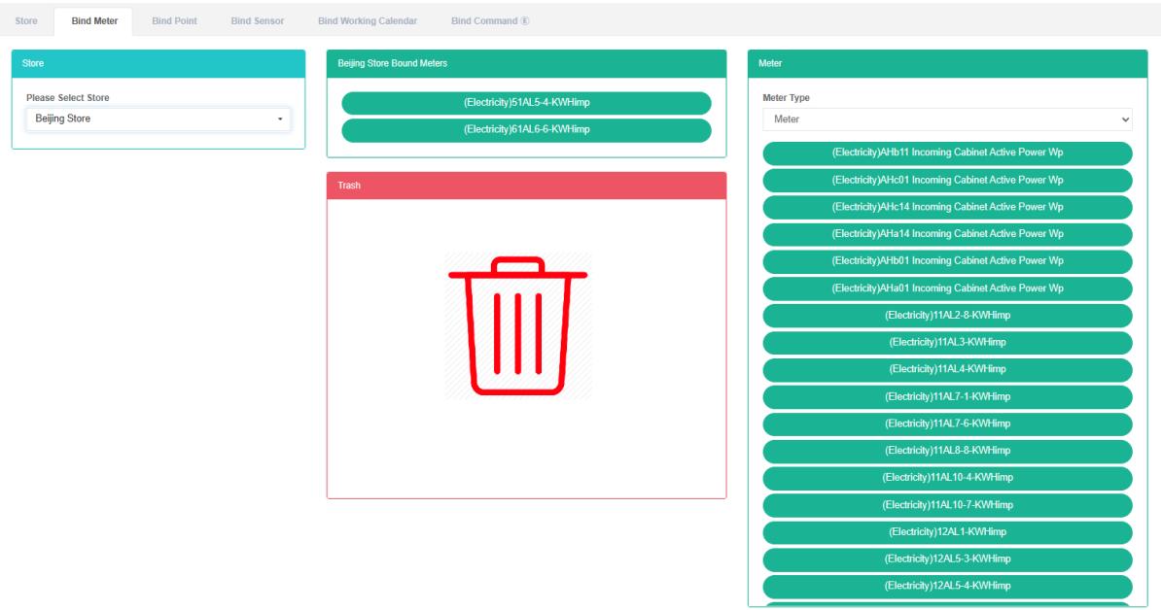Click the 11AL7-1-KWHimp meter item
The width and height of the screenshot is (1161, 610).
pos(947,397)
